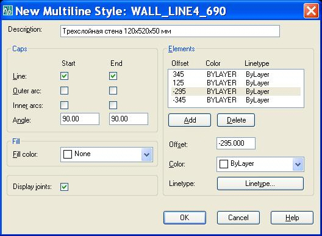Click the Cancel button
322x236 pixels.
(x=238, y=218)
